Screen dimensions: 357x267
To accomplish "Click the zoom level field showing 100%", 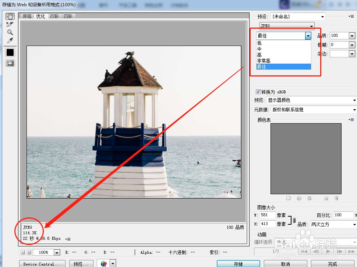I will click(43, 252).
